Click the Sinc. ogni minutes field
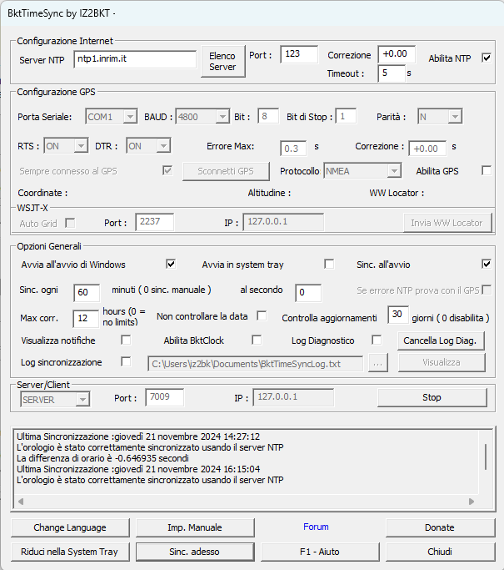The image size is (504, 570). [x=87, y=293]
